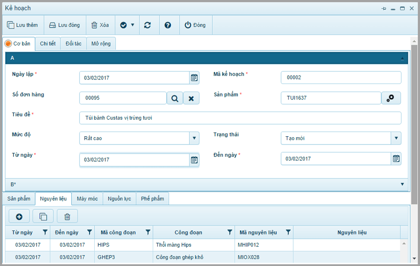Filter the Mã công đoạn column
Viewport: 420px width, 266px height.
(148, 232)
